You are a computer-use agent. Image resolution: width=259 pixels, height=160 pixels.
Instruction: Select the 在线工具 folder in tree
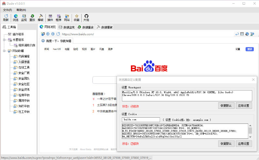pyautogui.click(x=24, y=67)
